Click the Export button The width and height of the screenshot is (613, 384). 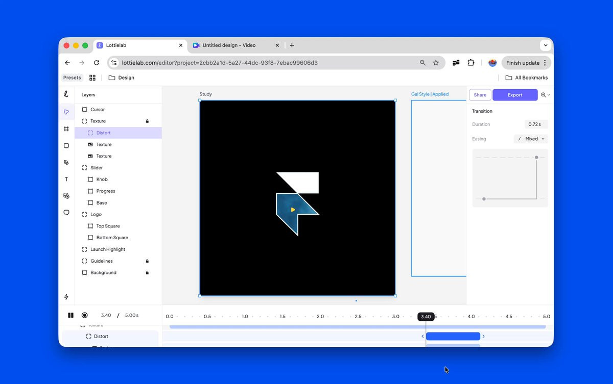[x=515, y=95]
